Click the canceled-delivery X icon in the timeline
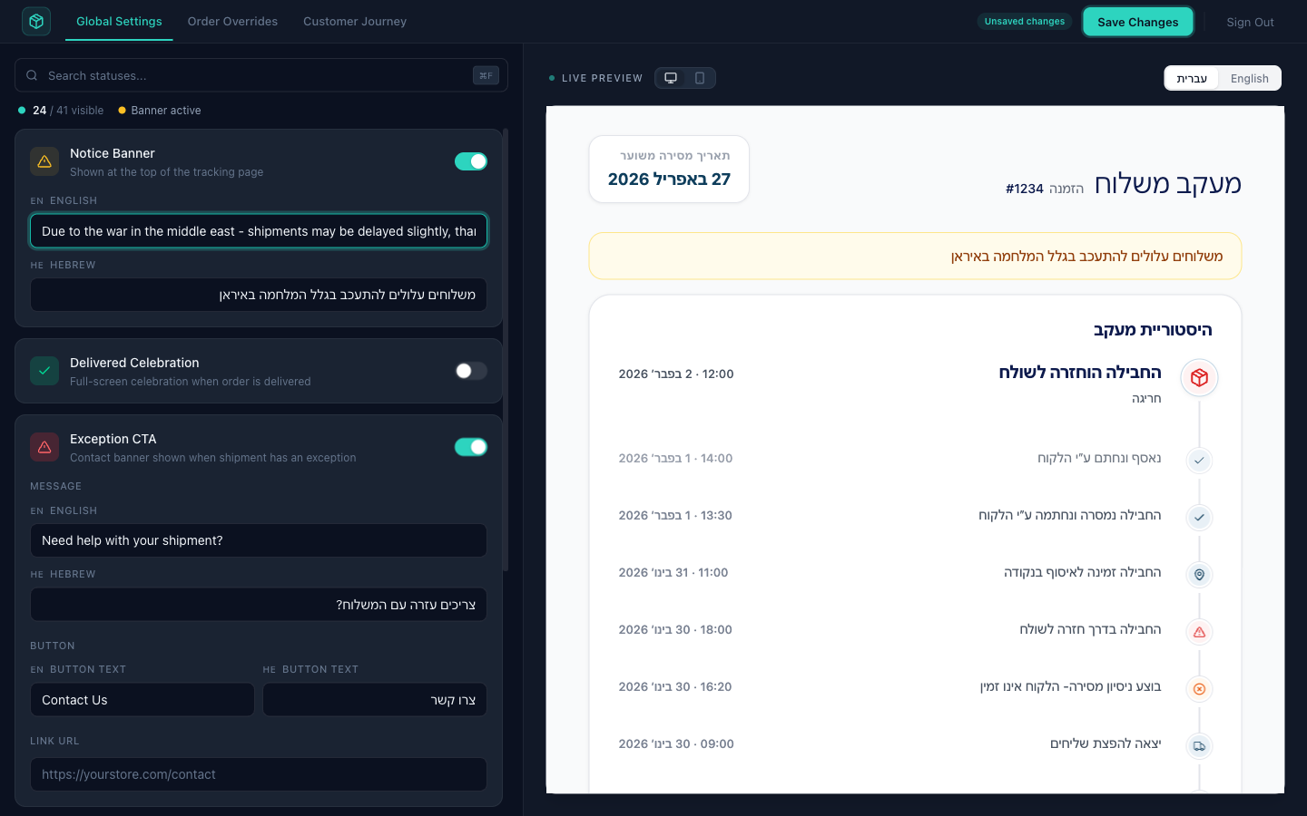 click(x=1199, y=689)
